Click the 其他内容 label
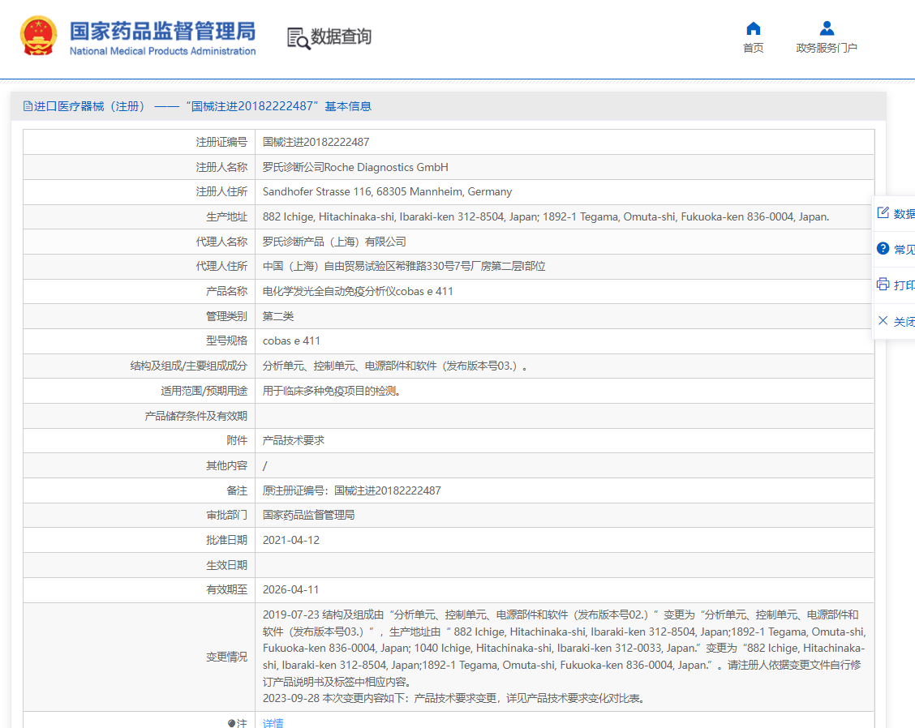 (x=227, y=466)
